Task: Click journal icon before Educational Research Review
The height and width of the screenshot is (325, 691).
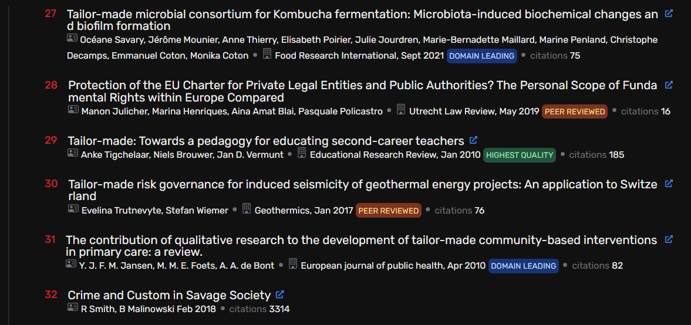Action: point(301,153)
